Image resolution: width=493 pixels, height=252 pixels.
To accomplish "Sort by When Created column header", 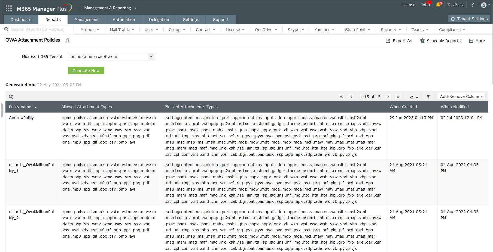I will [403, 107].
